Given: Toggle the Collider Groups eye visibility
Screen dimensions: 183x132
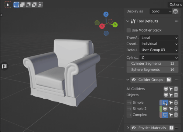Looking at the screenshot, I should 134,80.
